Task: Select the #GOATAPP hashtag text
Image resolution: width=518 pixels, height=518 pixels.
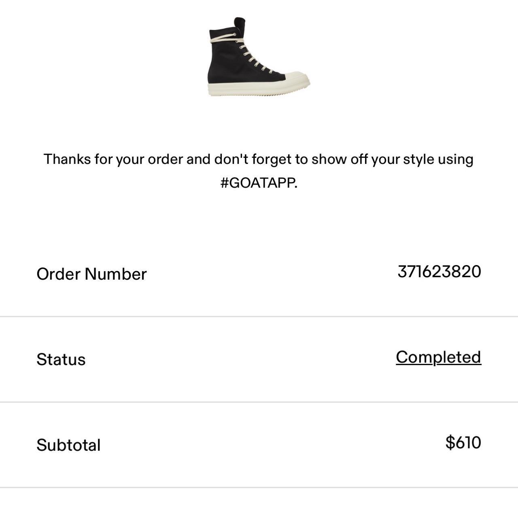Action: (x=259, y=183)
